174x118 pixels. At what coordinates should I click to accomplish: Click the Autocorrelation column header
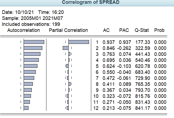[24, 30]
